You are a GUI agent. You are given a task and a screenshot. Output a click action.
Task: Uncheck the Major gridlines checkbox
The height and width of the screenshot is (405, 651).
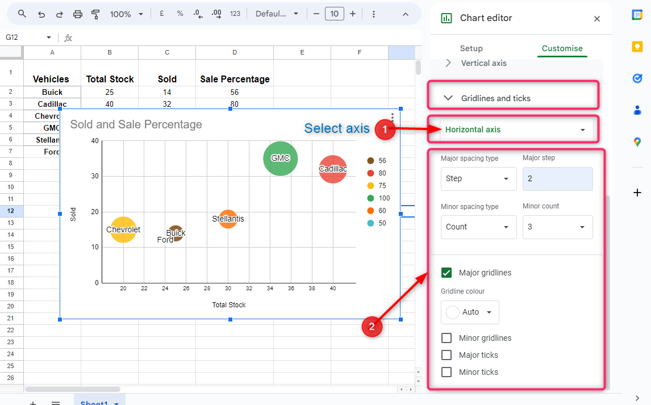coord(446,273)
